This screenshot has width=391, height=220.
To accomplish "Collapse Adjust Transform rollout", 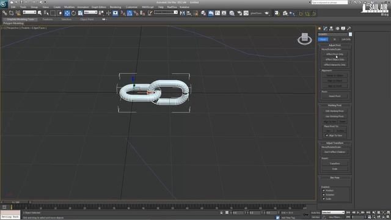I will (335, 143).
